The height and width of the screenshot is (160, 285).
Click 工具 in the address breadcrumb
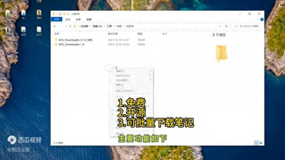pyautogui.click(x=109, y=26)
